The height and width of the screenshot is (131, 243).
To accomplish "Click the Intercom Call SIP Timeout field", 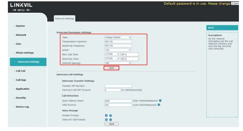I will pos(112,90).
